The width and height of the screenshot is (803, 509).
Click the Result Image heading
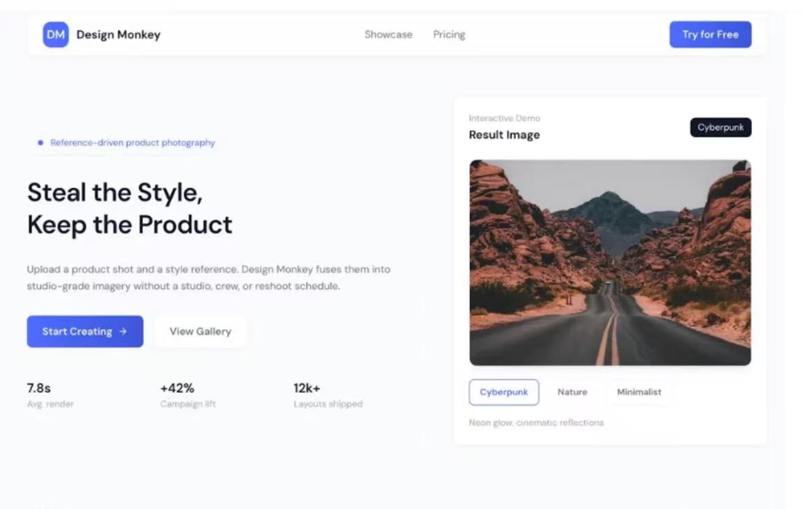505,135
